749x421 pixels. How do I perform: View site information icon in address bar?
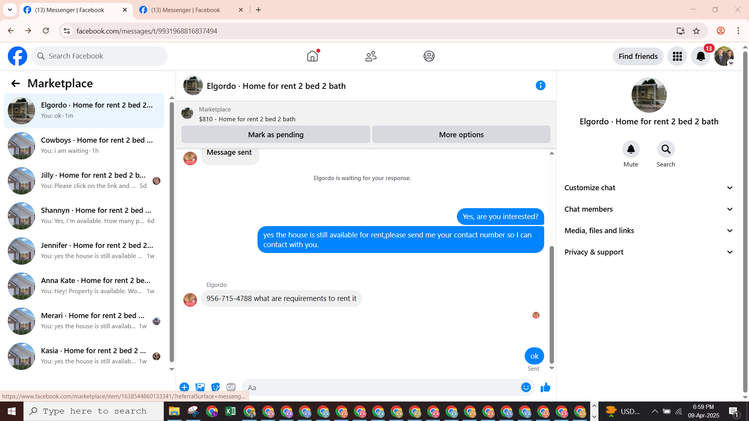(x=67, y=31)
